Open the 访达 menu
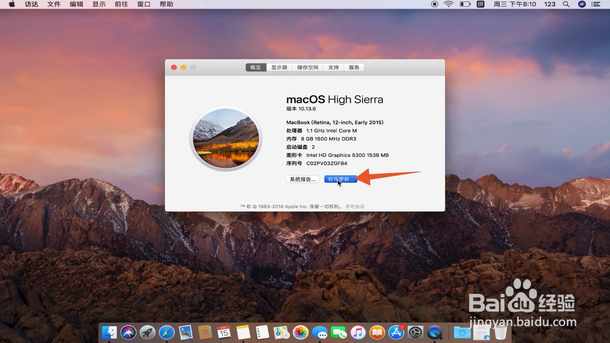610x343 pixels. [x=32, y=4]
